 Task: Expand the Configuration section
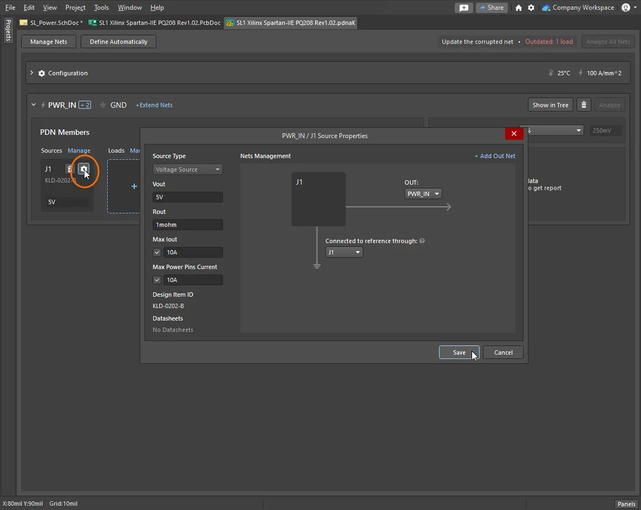[x=32, y=73]
